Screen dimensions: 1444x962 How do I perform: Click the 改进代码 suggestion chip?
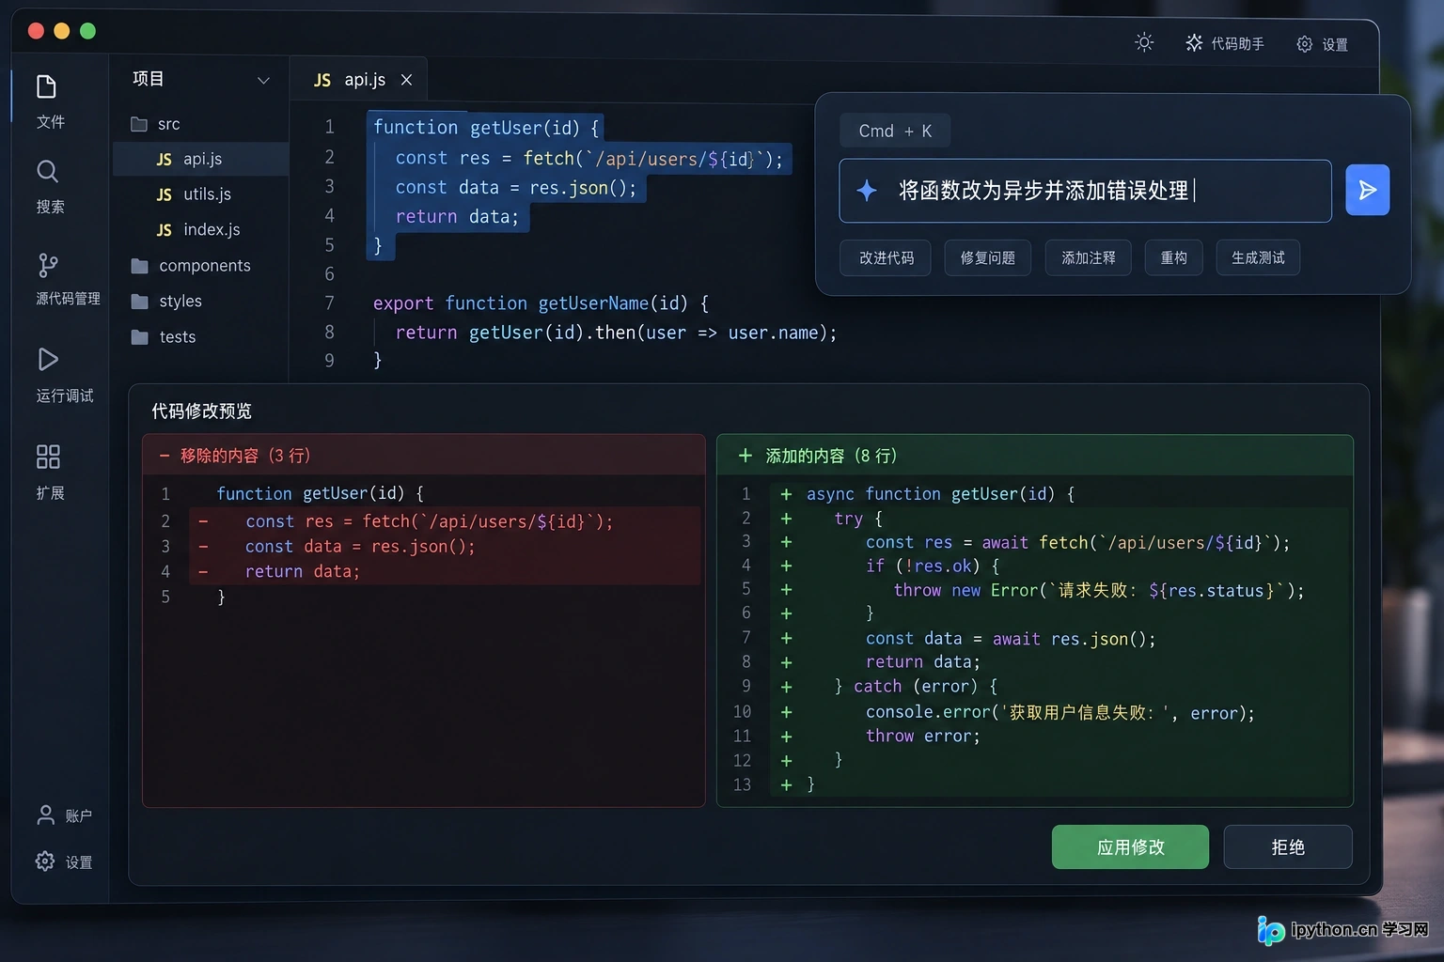point(887,257)
